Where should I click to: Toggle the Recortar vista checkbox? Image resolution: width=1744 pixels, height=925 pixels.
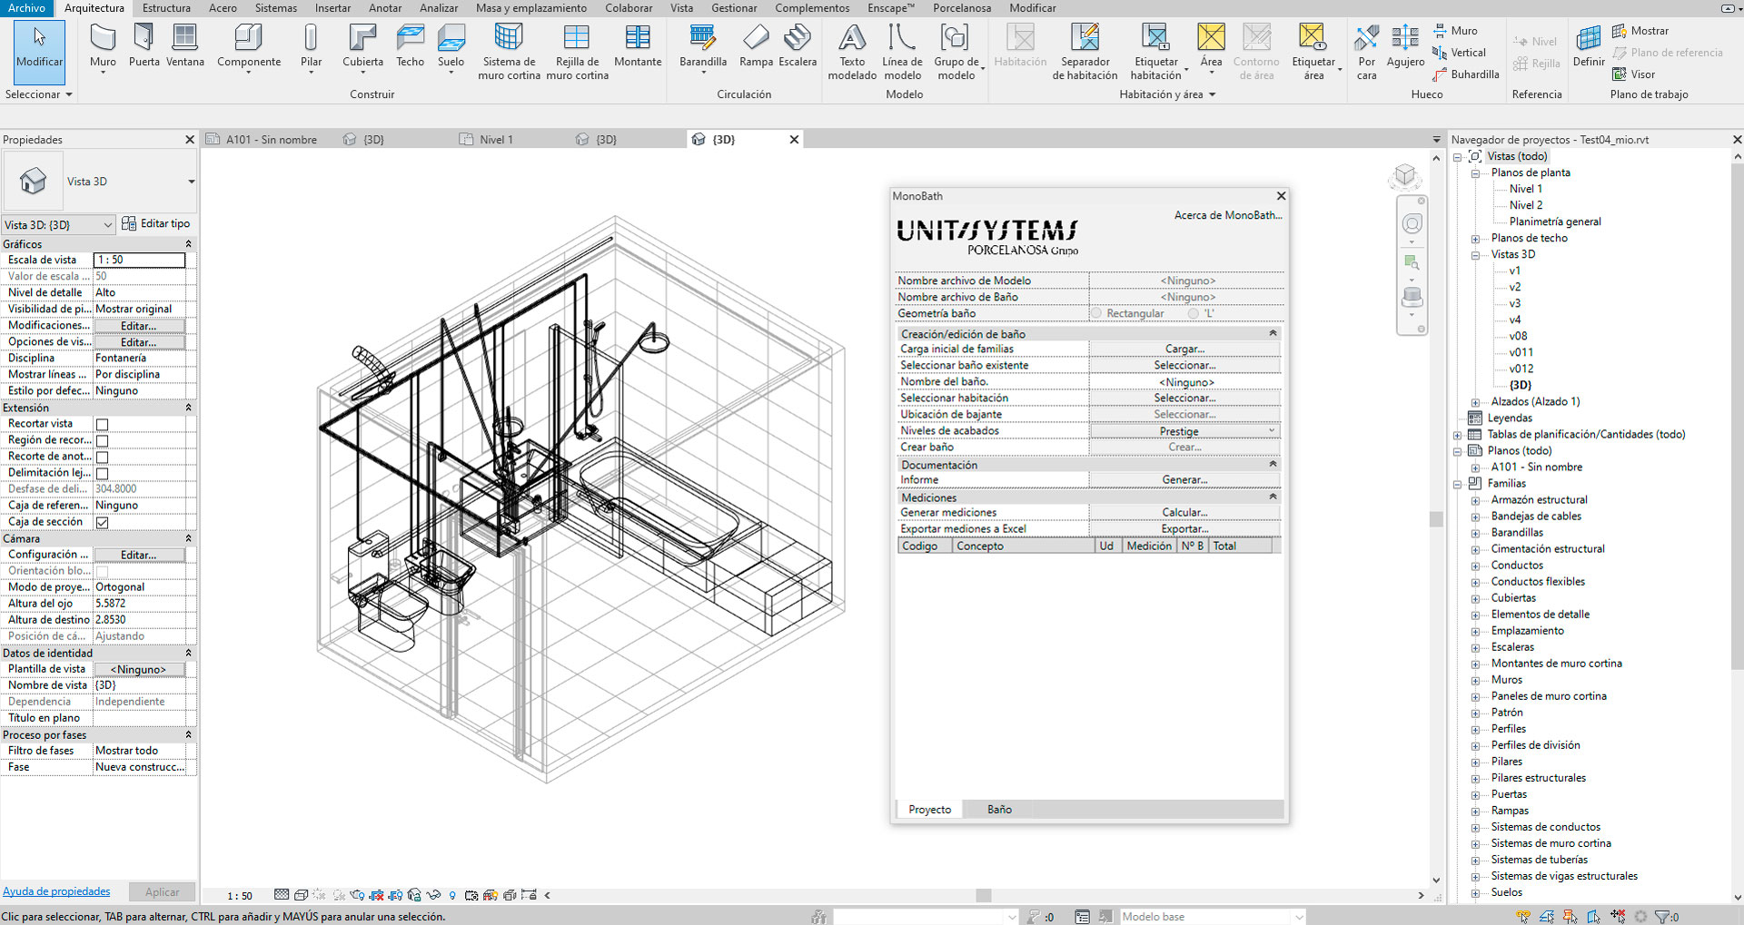(102, 424)
